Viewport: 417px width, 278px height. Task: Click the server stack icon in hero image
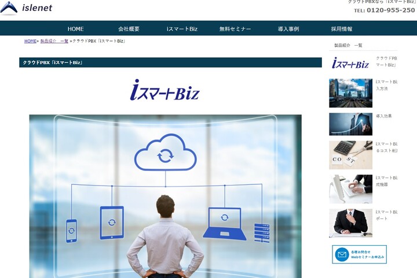coord(261,231)
